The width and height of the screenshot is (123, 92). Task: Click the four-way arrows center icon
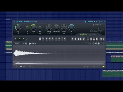[75, 39]
